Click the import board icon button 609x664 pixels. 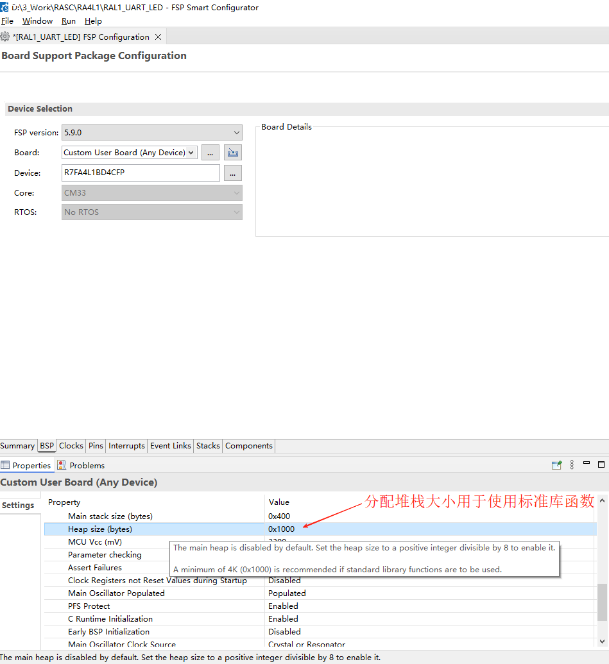click(x=232, y=153)
